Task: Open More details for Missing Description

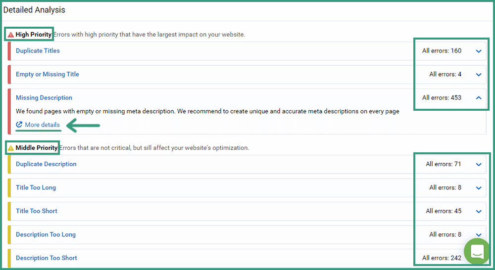Action: 42,125
